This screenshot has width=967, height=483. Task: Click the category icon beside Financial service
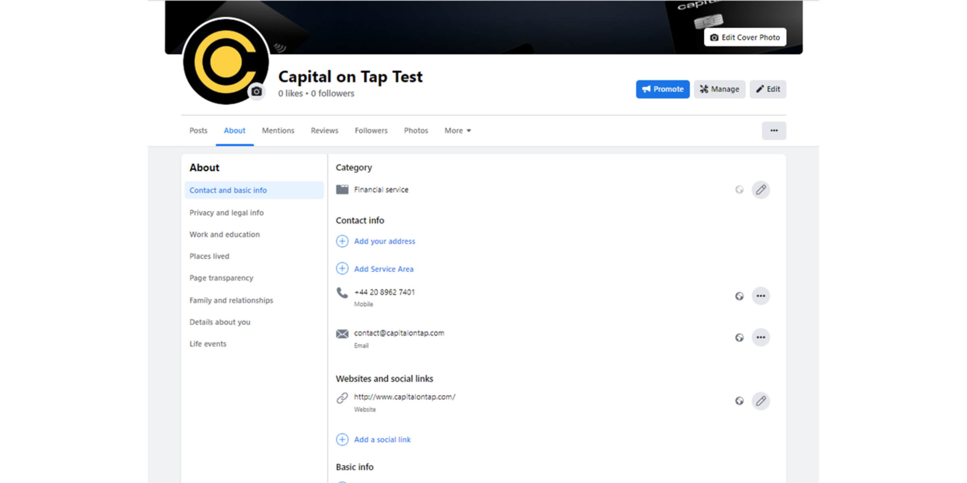[x=342, y=190]
